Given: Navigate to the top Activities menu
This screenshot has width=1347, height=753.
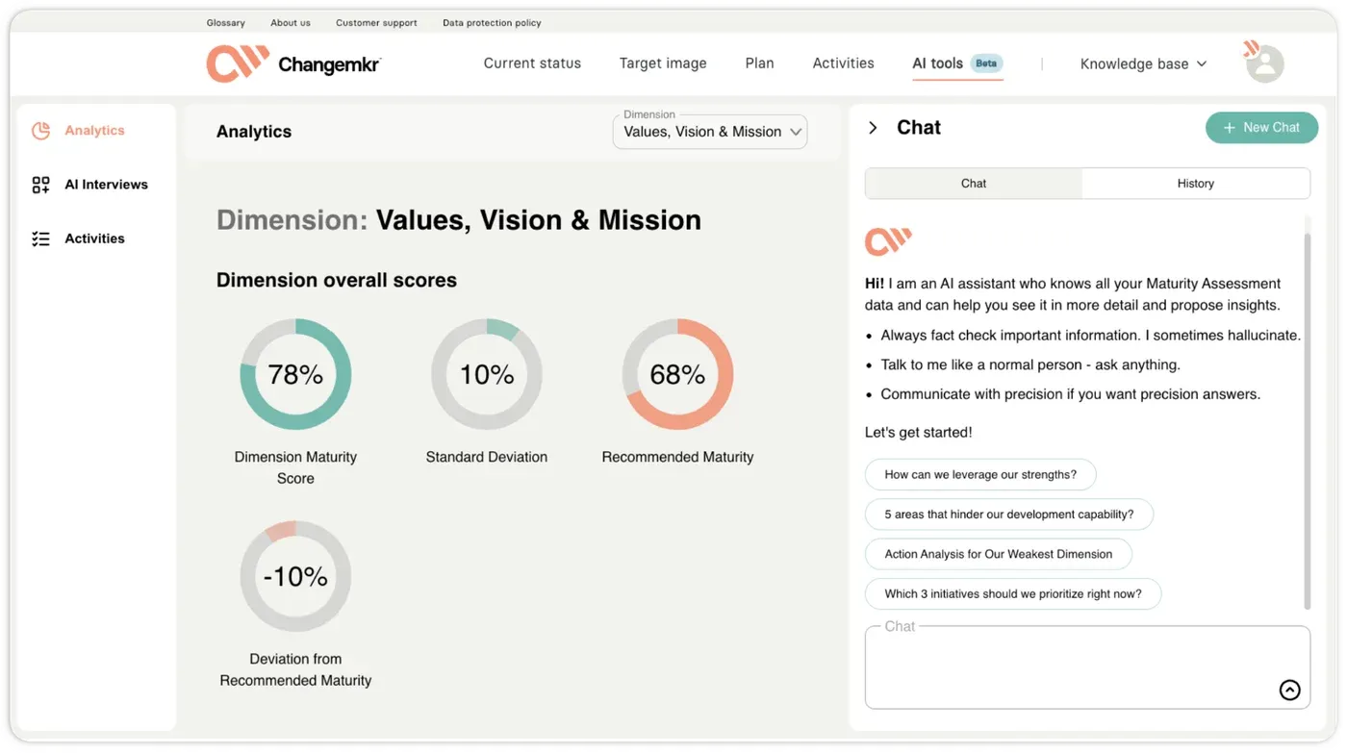Looking at the screenshot, I should click(x=843, y=63).
